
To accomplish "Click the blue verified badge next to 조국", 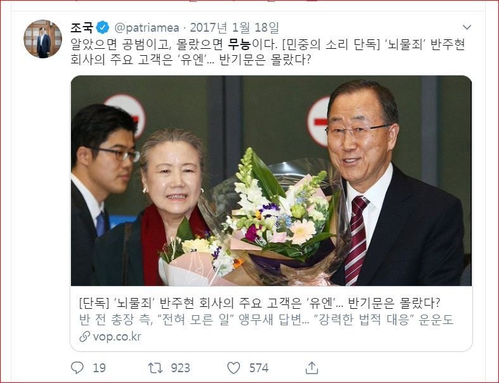I will click(103, 28).
